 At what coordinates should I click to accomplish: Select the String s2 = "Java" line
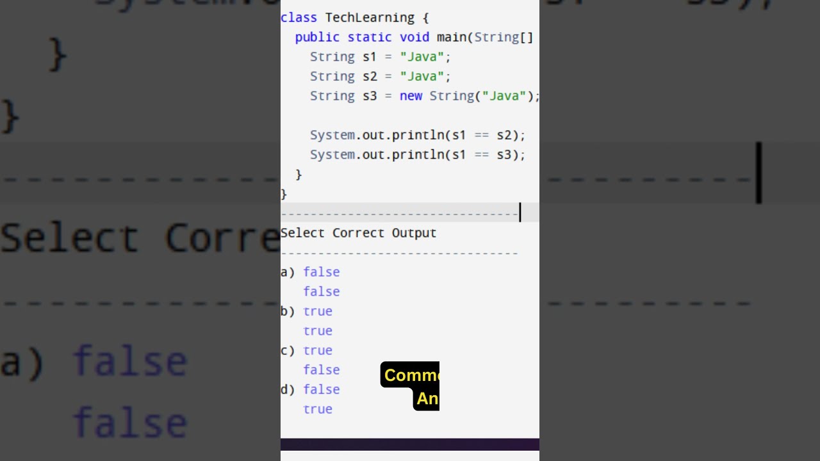tap(381, 76)
